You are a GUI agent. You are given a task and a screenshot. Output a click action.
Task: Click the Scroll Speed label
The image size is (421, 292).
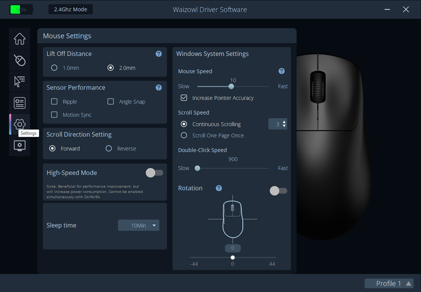(x=194, y=113)
